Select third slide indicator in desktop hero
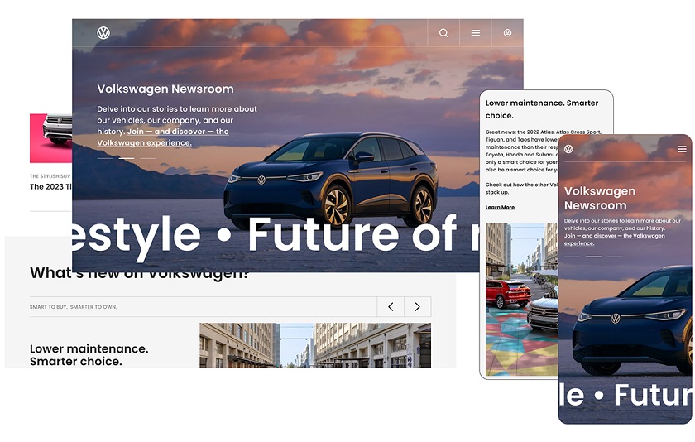Screen dimensions: 695x442 [147, 157]
